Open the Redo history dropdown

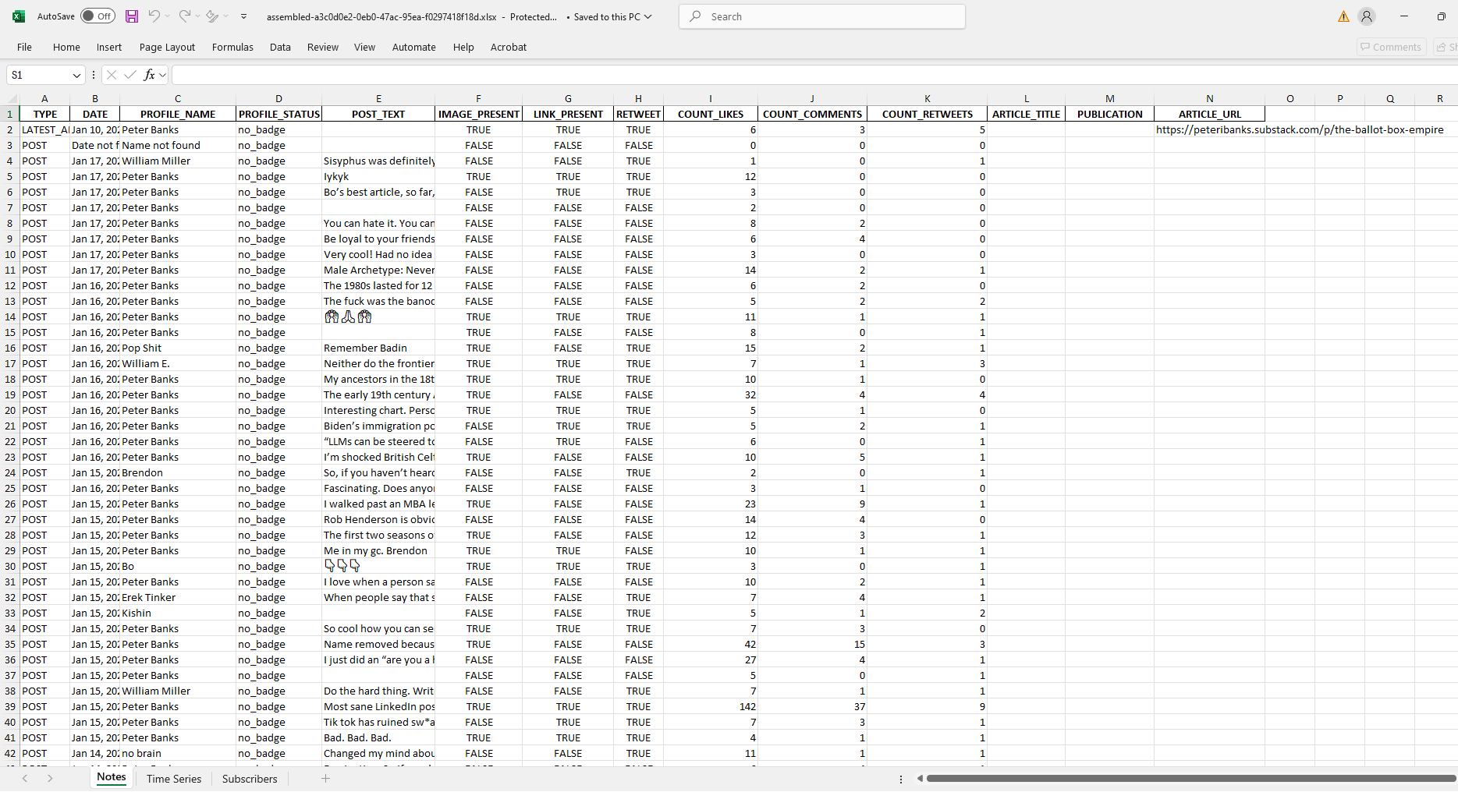pyautogui.click(x=197, y=16)
